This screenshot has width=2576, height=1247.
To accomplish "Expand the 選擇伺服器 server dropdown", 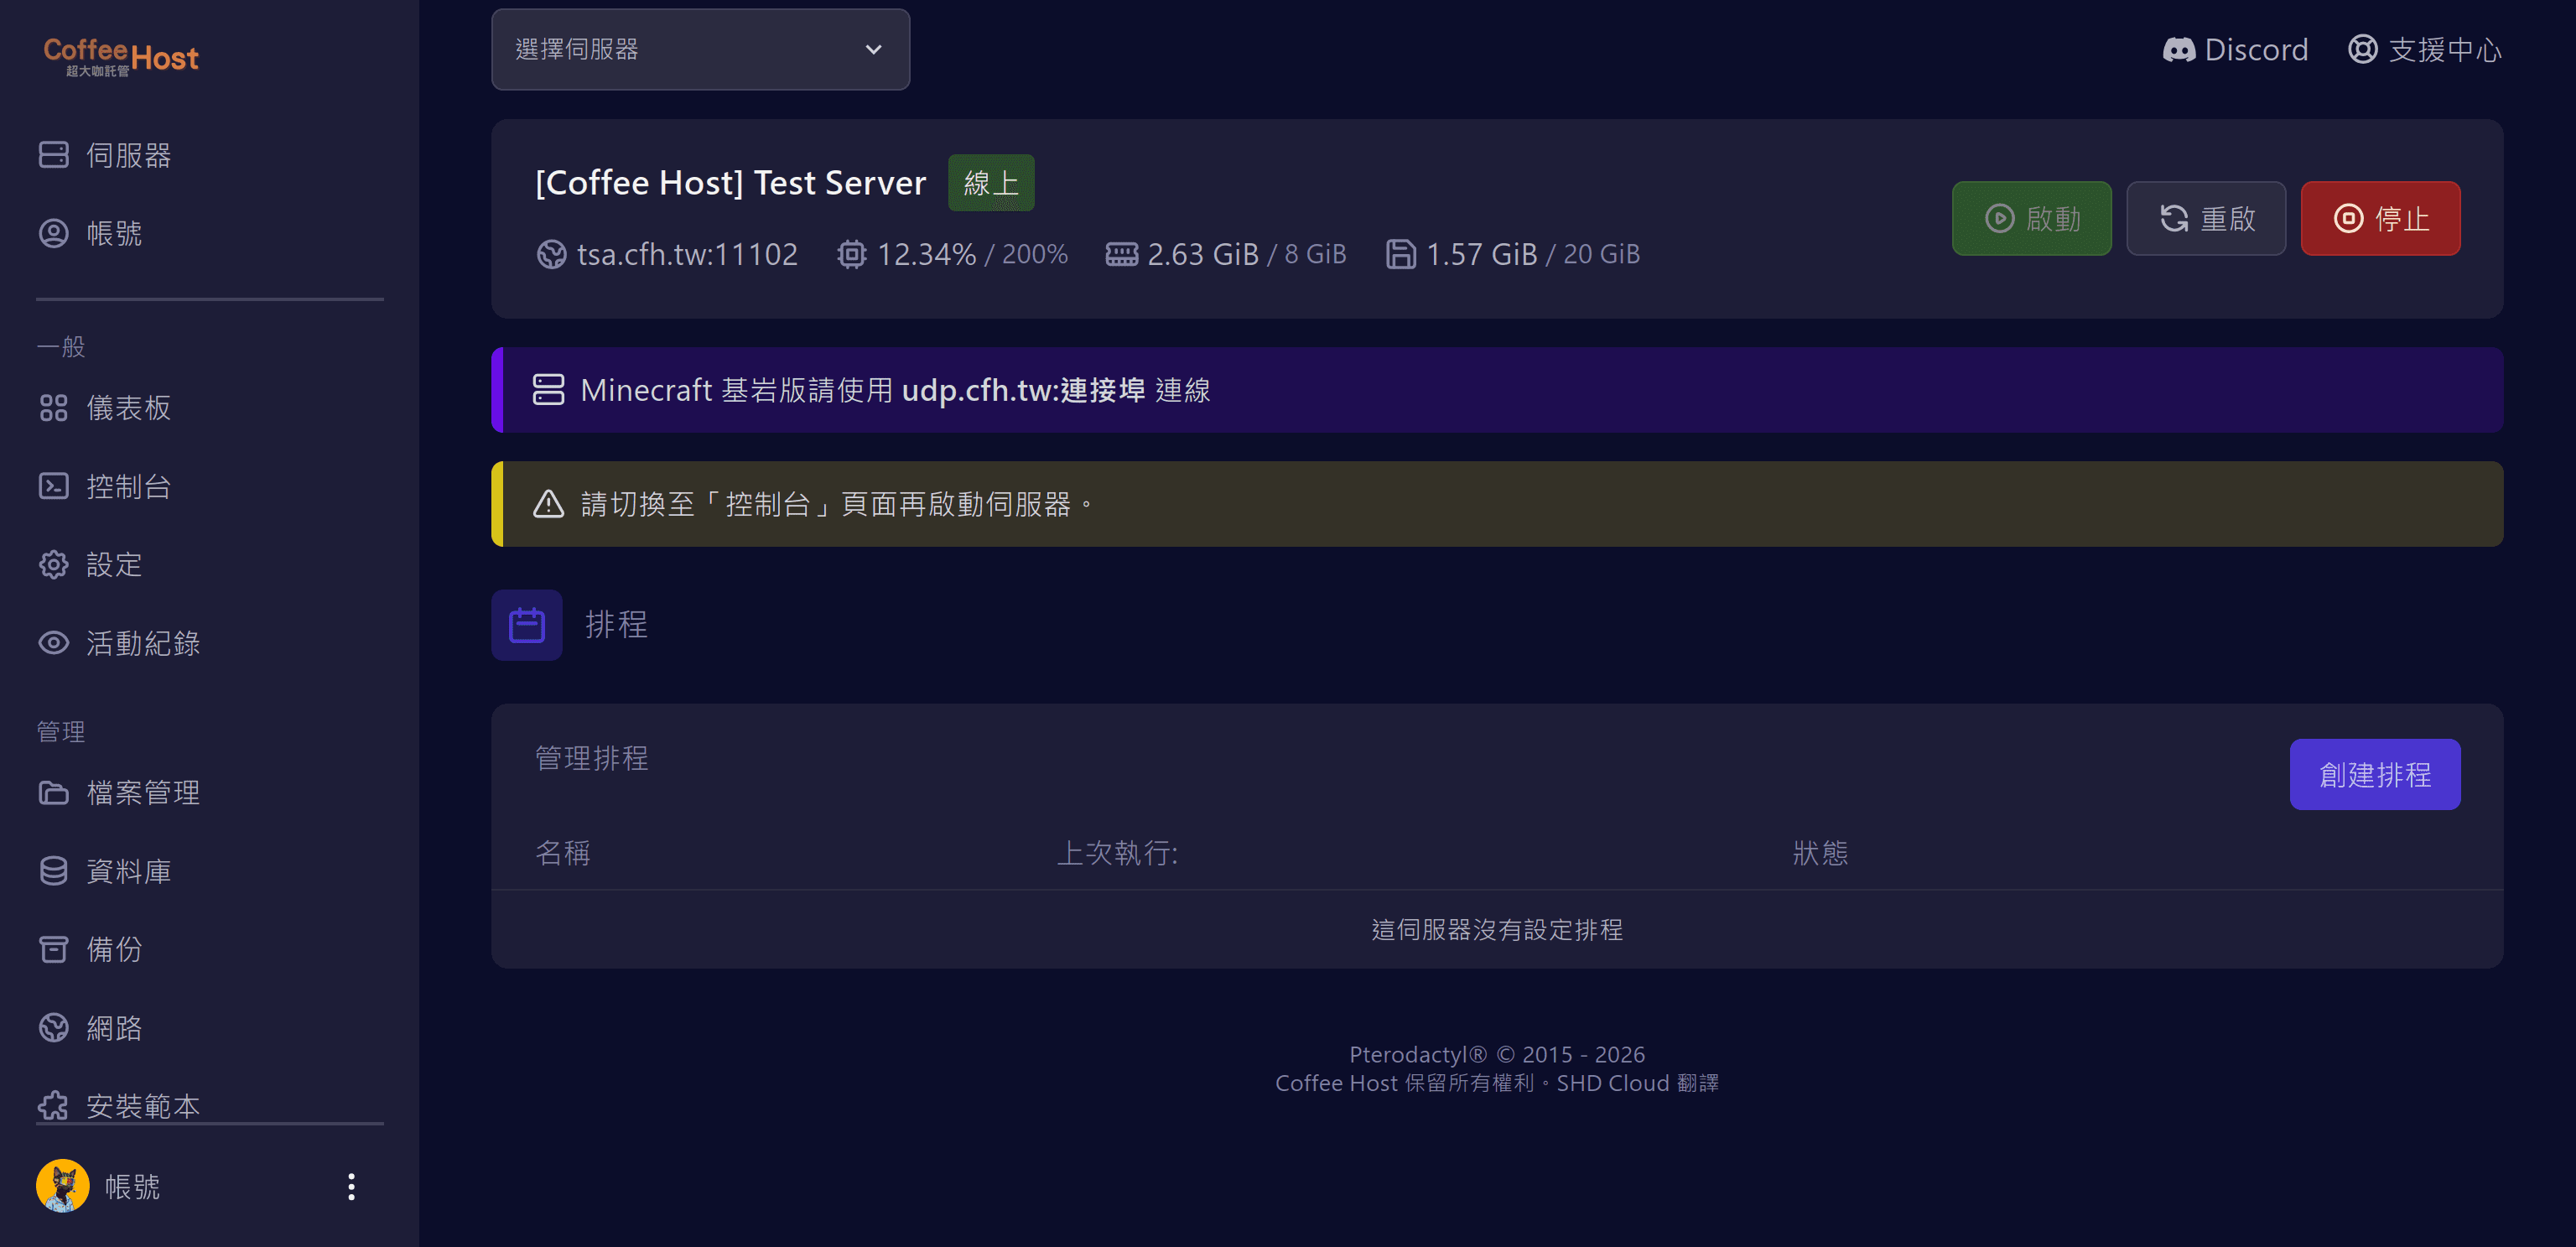I will [x=700, y=49].
